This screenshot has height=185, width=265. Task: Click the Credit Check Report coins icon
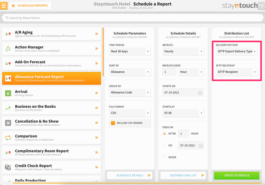[8, 167]
